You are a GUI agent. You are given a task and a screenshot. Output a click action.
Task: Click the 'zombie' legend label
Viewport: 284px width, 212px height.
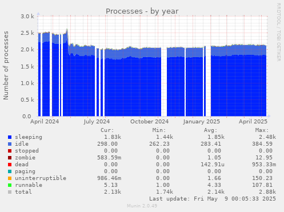click(x=25, y=158)
